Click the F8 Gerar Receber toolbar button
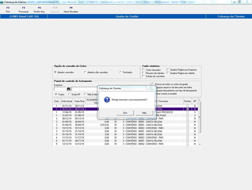The image size is (252, 190). coord(71,10)
